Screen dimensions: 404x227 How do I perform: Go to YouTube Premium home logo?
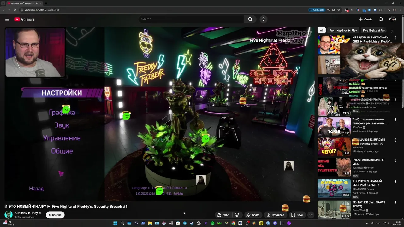[24, 19]
